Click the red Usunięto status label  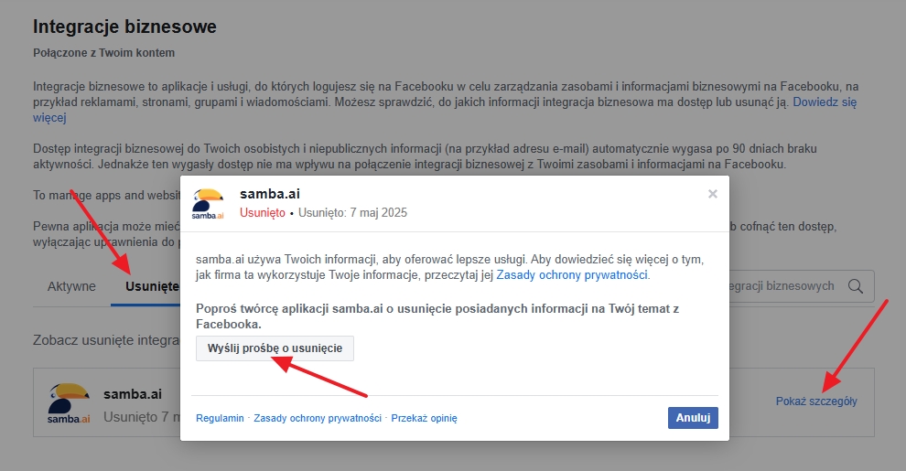(263, 212)
